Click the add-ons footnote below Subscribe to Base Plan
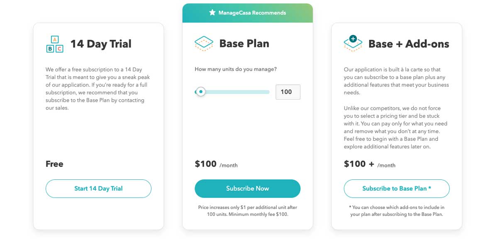Viewport: 498px width, 245px height. click(x=396, y=210)
